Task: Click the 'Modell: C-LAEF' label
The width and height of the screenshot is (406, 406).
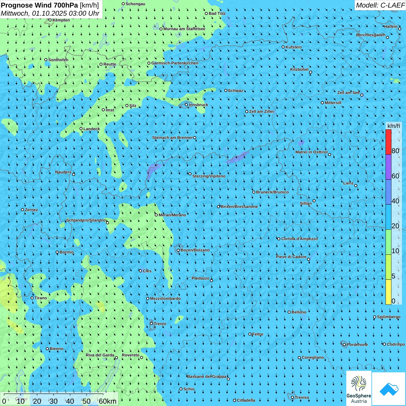Action: (x=380, y=5)
